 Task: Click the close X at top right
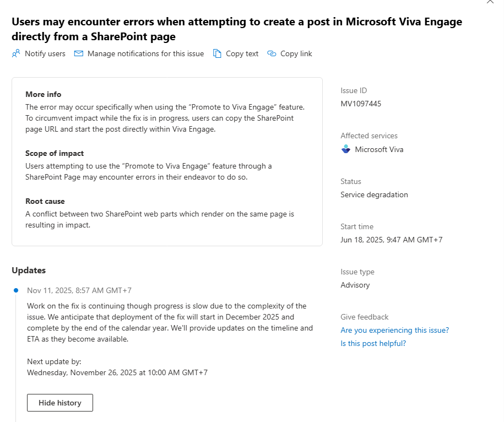coord(490,3)
